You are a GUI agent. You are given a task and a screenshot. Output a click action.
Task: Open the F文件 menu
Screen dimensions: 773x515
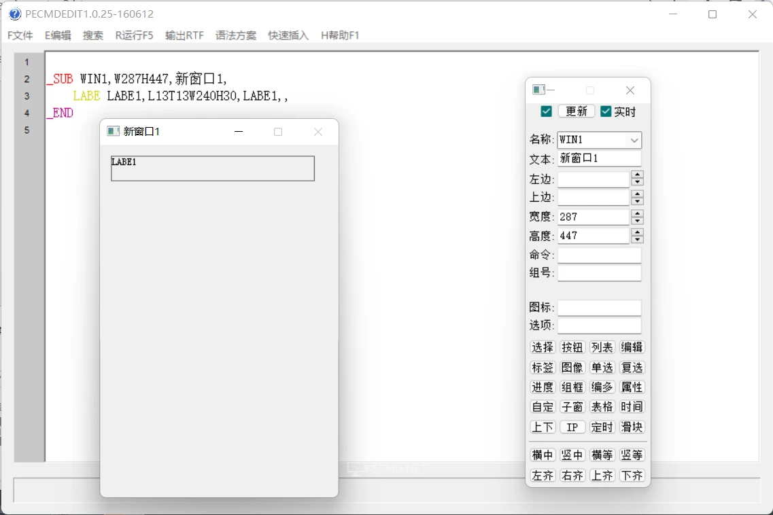(x=20, y=35)
